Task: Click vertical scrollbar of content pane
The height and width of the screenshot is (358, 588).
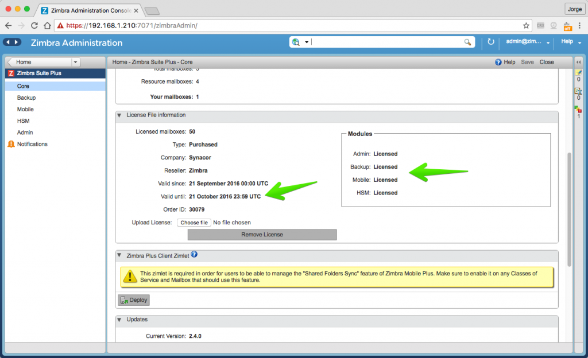Action: [x=569, y=210]
